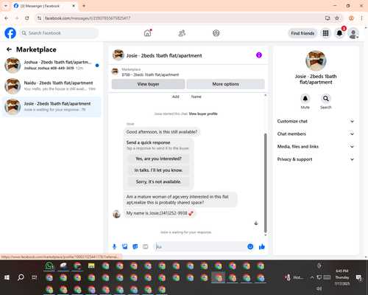Click the More options button
This screenshot has width=368, height=295.
pyautogui.click(x=225, y=84)
